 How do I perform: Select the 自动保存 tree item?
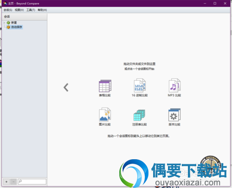17,27
